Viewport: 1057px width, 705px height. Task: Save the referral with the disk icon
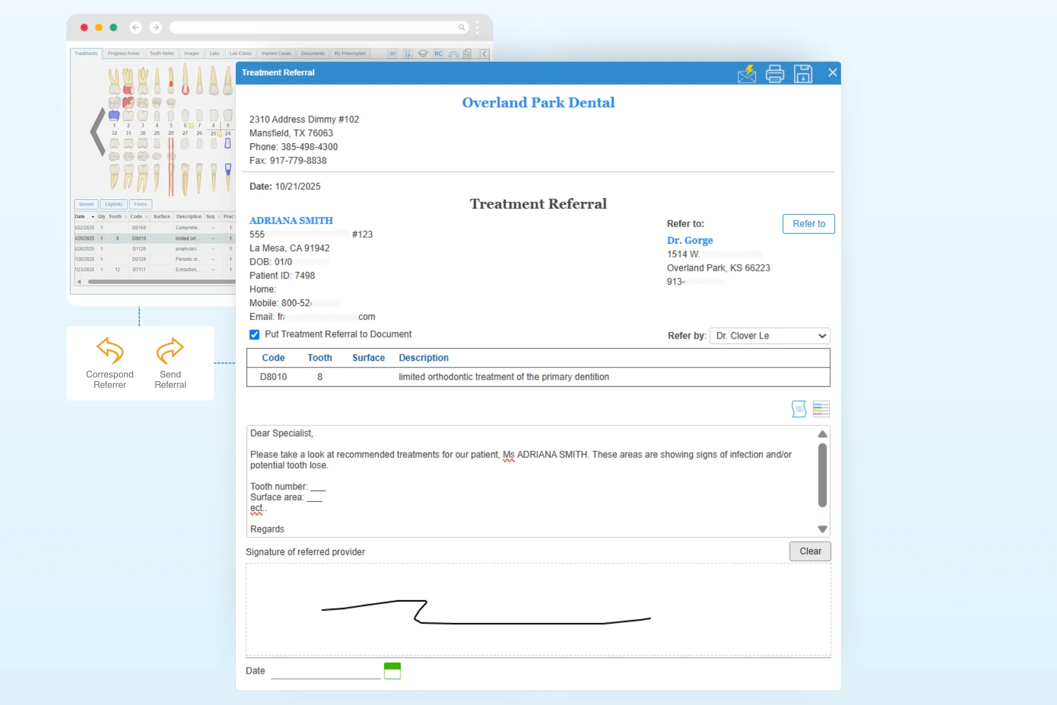(x=803, y=74)
